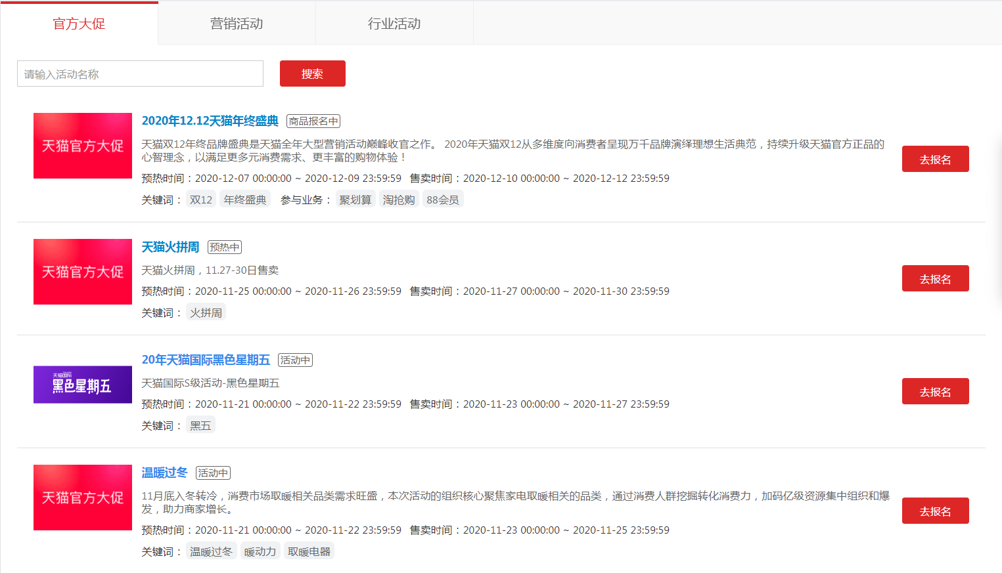The height and width of the screenshot is (573, 1002).
Task: Click the 天猫双12年终品牌盛典 description paragraph
Action: click(513, 151)
